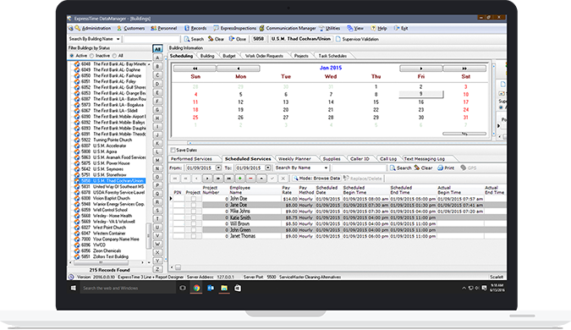This screenshot has width=571, height=330.
Task: Click the Help question mark icon
Action: tap(373, 28)
